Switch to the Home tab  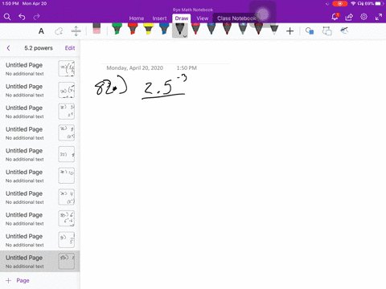(137, 18)
